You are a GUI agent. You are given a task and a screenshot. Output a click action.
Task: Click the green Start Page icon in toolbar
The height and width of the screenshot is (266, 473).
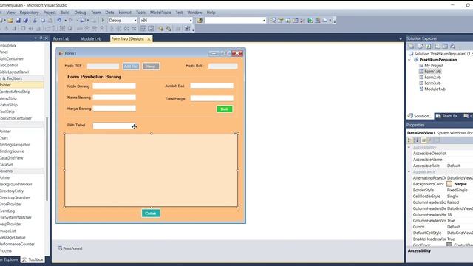coord(310,20)
